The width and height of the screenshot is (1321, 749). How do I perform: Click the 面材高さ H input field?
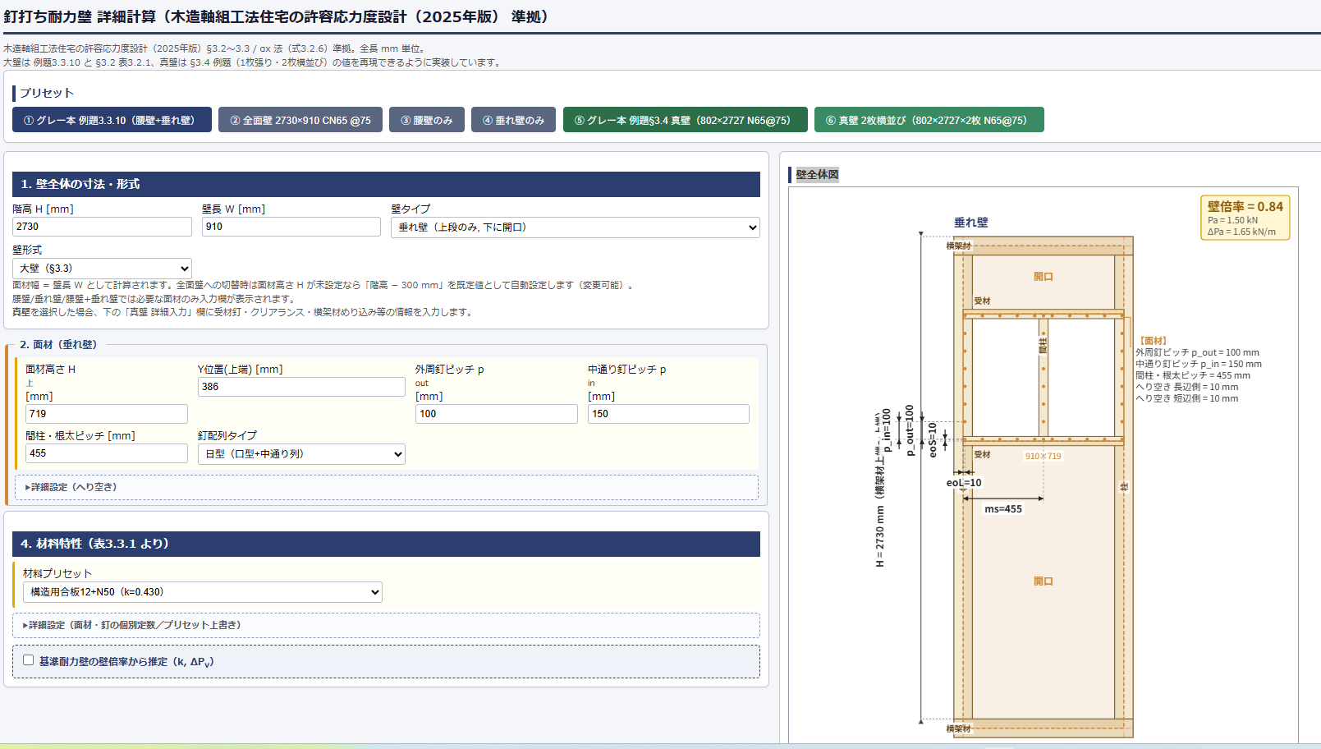[107, 414]
